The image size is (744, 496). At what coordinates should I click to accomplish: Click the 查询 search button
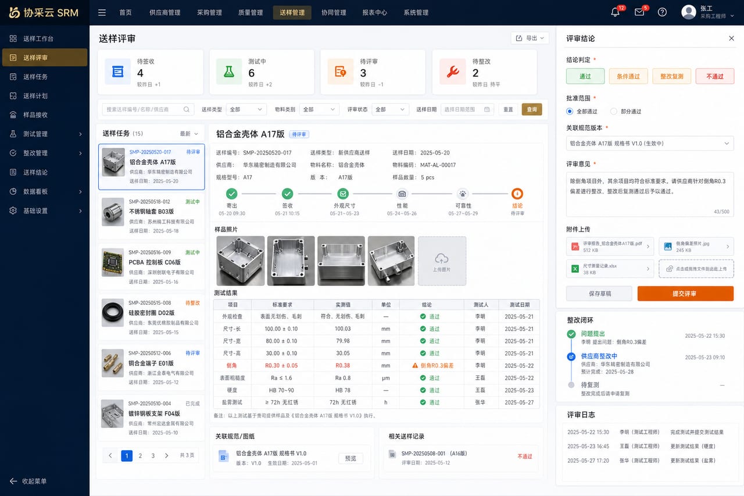point(532,109)
